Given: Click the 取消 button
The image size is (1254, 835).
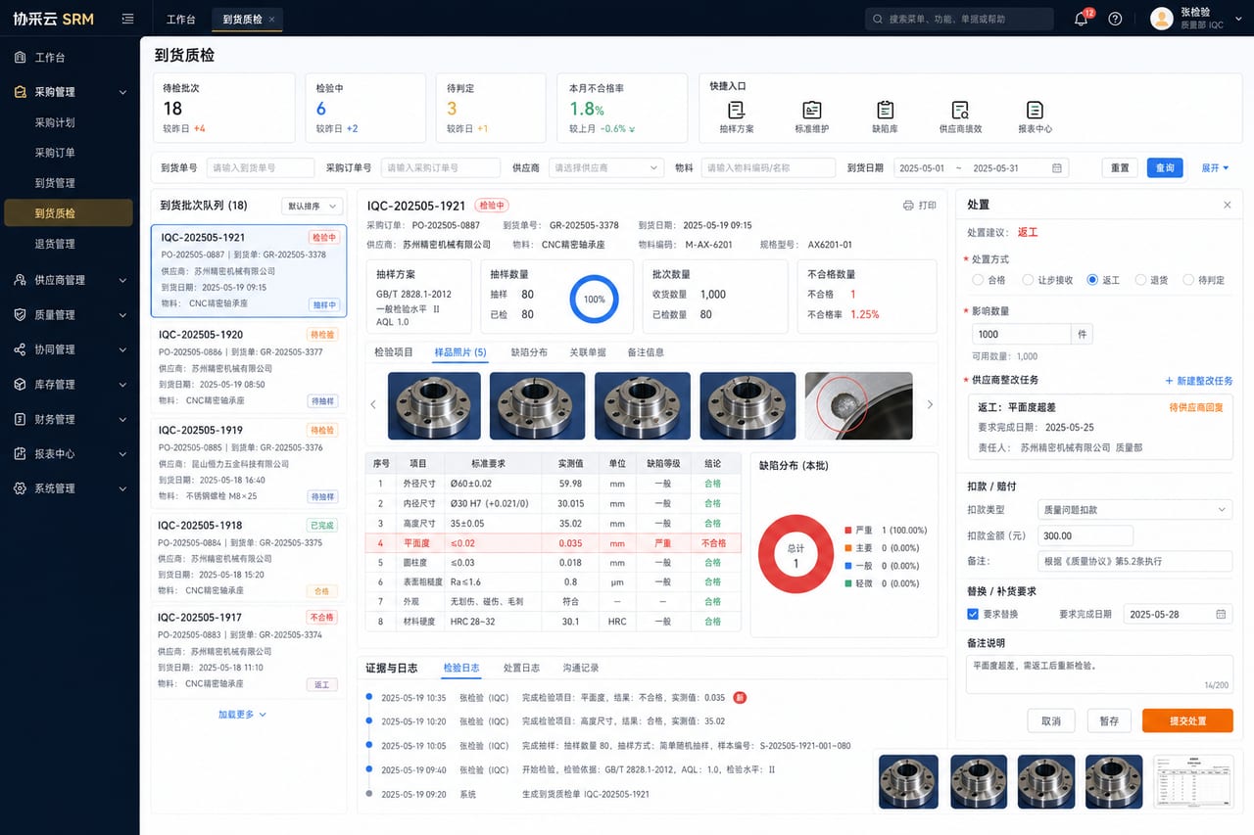Looking at the screenshot, I should pyautogui.click(x=1051, y=720).
